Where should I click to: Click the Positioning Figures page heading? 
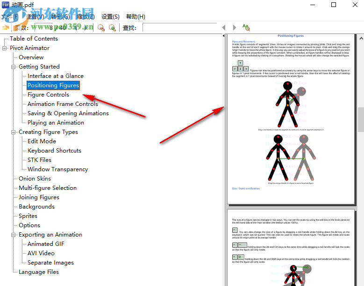(x=291, y=36)
